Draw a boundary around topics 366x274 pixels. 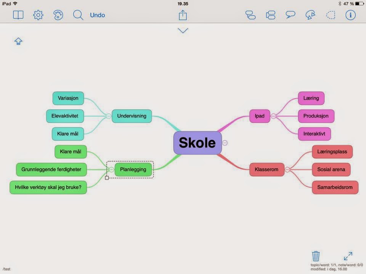(x=330, y=15)
